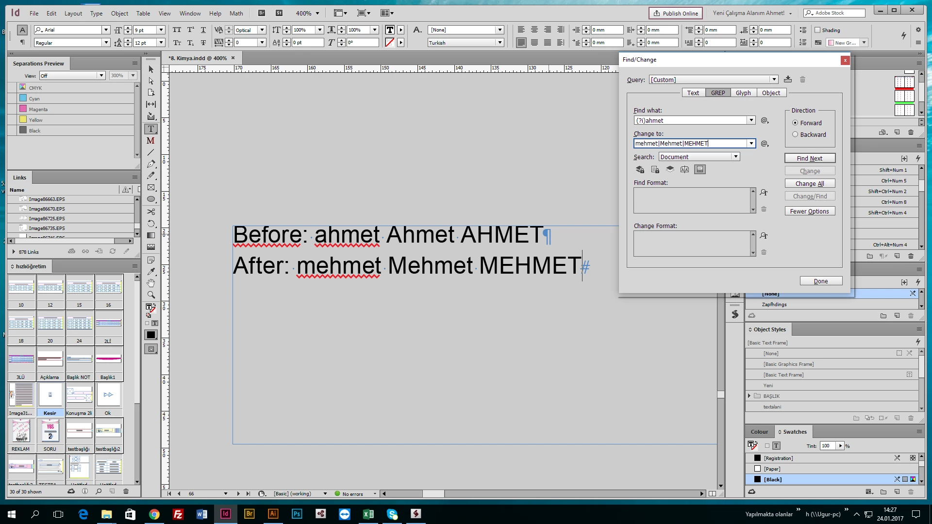Toggle Include Footnotes search option
Viewport: 932px width, 524px height.
699,169
